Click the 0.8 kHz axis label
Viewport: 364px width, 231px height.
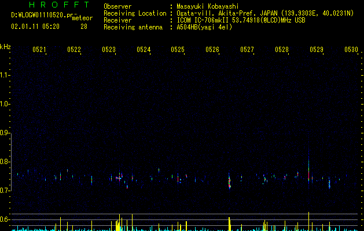coord(5,162)
